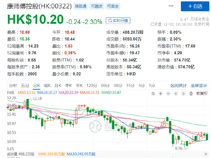Open the 前复权 adjustment dropdown
Image resolution: width=211 pixels, height=158 pixels.
(202, 94)
